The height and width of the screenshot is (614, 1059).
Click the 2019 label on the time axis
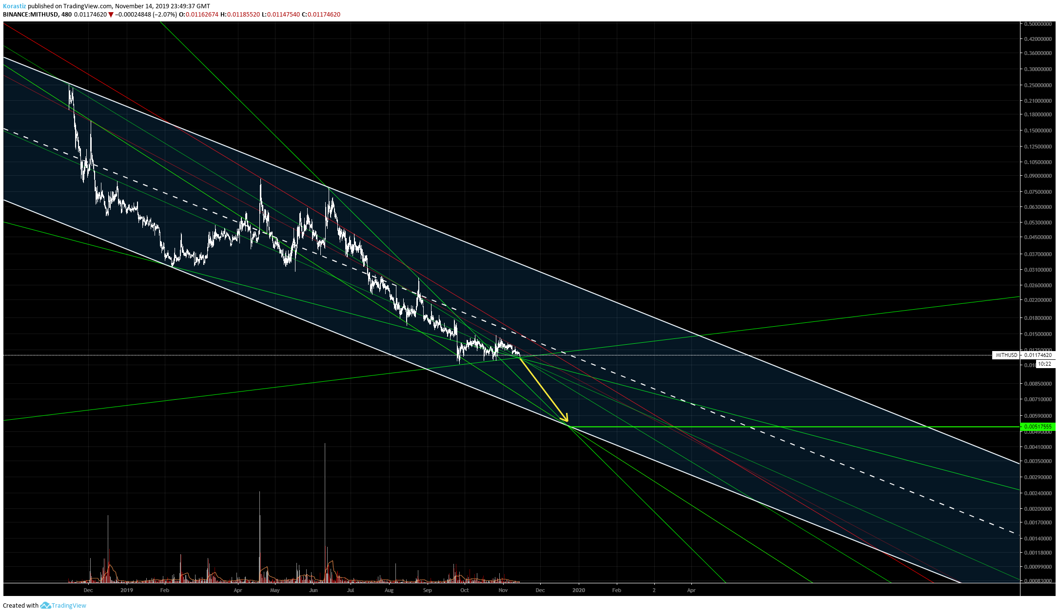click(126, 590)
